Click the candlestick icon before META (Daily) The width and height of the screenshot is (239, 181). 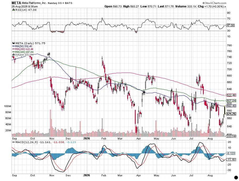pos(14,43)
